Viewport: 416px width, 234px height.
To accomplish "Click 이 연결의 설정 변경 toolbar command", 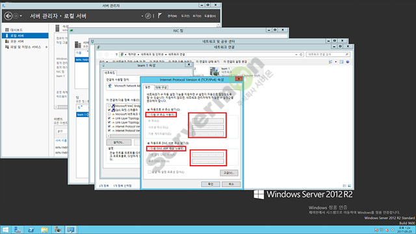I will click(235, 62).
